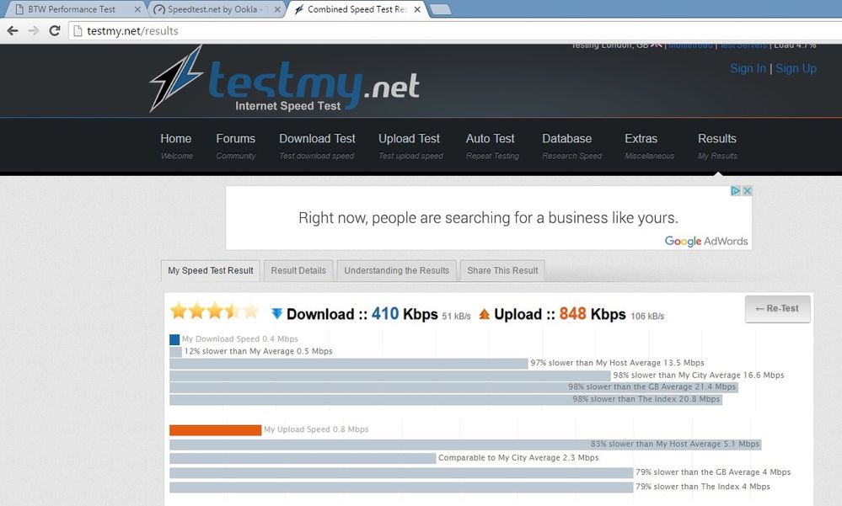
Task: Click the Re-Test button
Action: coord(778,308)
